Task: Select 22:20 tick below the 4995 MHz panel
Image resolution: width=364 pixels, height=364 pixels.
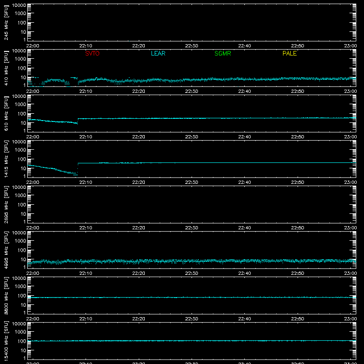Action: click(x=139, y=273)
